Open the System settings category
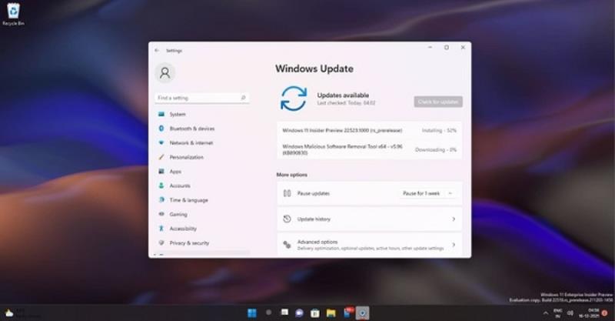 click(x=202, y=115)
